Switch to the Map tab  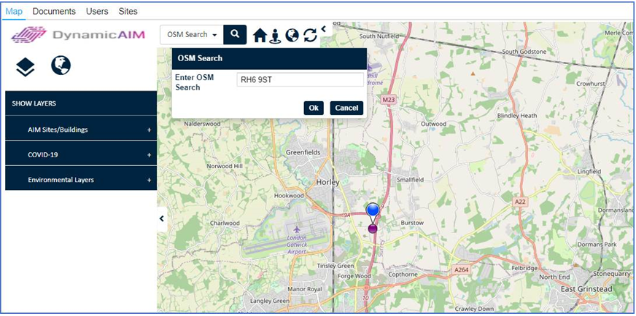[14, 12]
